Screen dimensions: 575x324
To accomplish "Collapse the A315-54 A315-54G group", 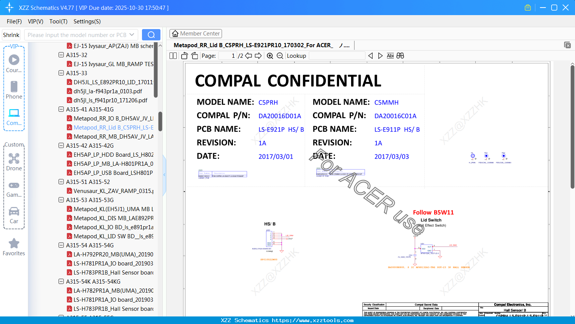I will [61, 245].
